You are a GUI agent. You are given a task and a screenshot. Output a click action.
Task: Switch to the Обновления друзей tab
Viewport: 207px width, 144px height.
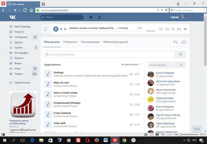pyautogui.click(x=115, y=42)
